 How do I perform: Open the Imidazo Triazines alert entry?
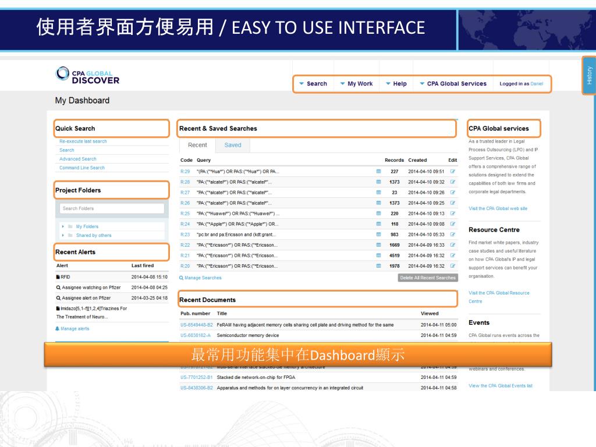tap(91, 313)
